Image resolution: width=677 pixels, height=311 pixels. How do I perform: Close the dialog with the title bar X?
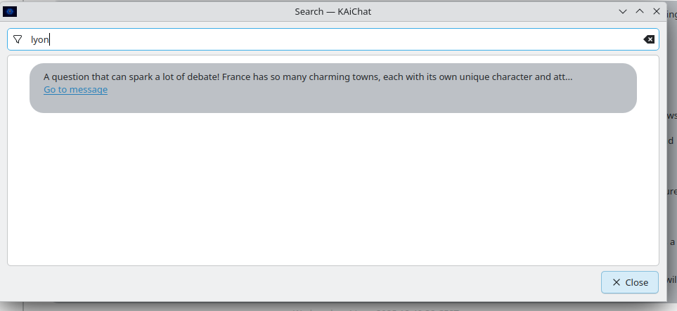[x=657, y=12]
